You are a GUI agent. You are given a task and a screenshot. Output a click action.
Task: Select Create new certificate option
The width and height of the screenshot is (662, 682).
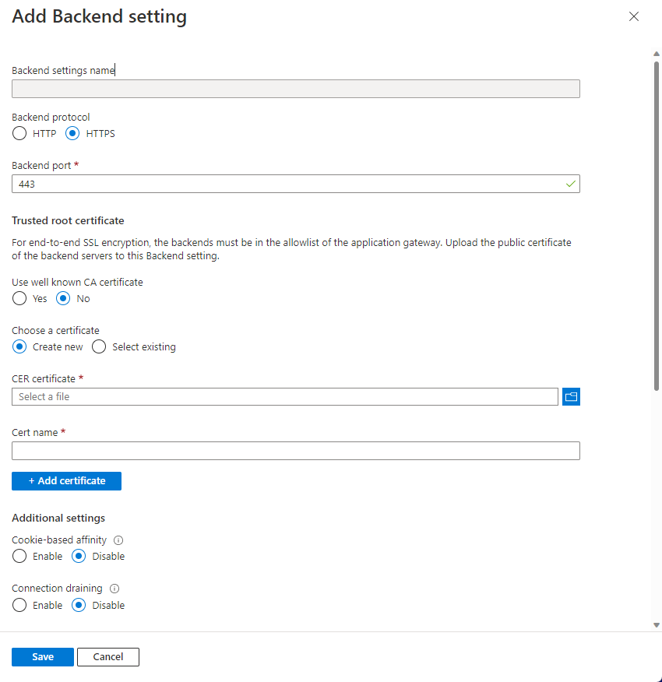pos(19,347)
